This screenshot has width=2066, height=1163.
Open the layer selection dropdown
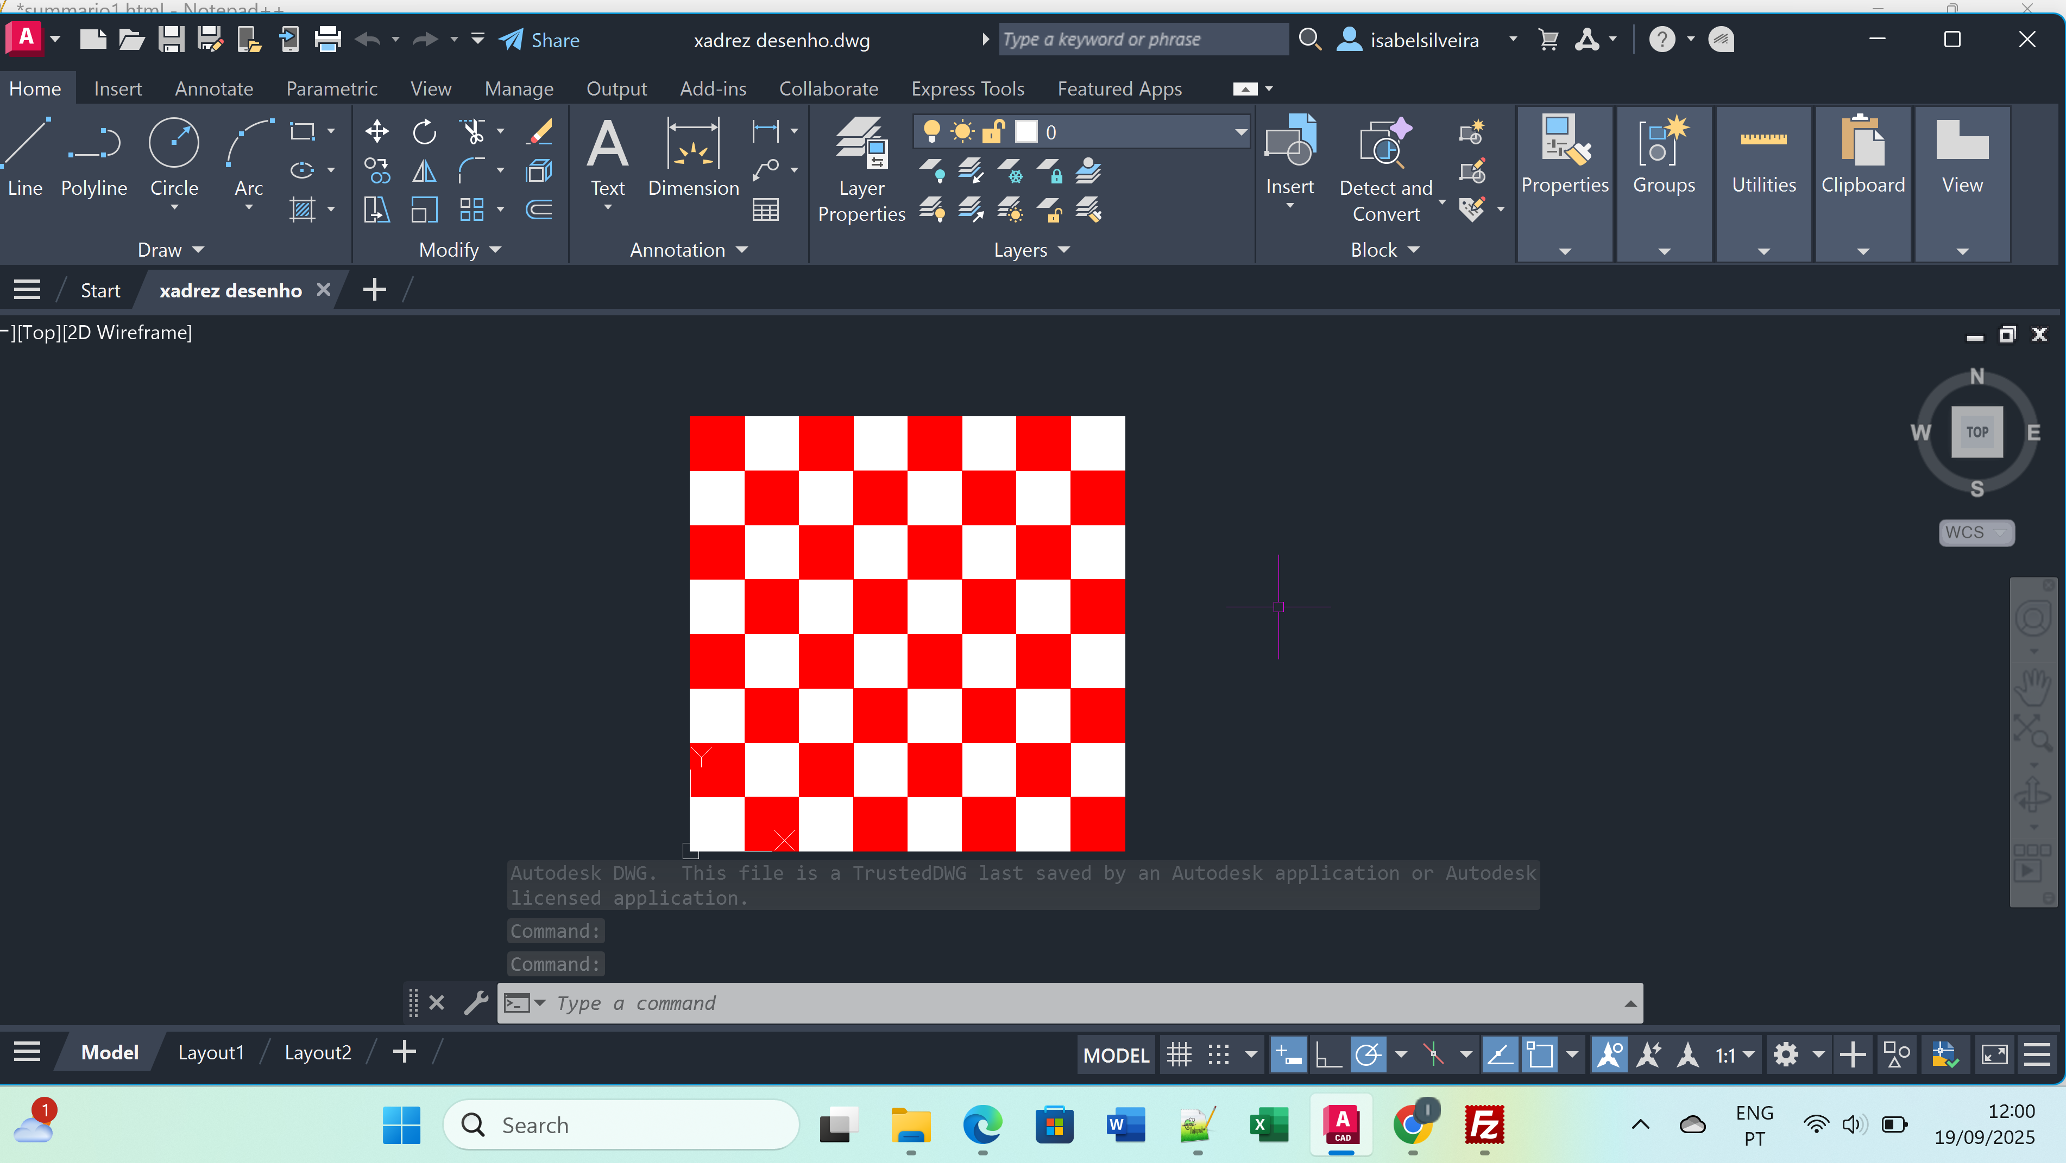(1240, 131)
